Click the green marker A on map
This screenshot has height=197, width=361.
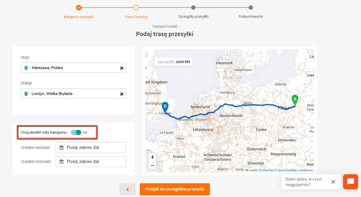(295, 100)
